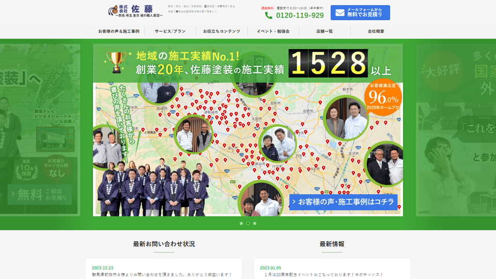
Task: Click the blue お客様の声・施工事例はコチラ button
Action: pyautogui.click(x=343, y=202)
